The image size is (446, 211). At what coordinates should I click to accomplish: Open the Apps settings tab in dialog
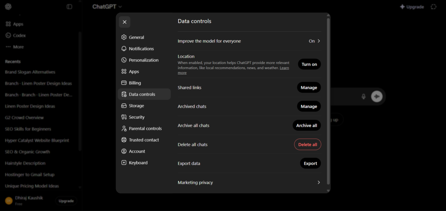[144, 71]
